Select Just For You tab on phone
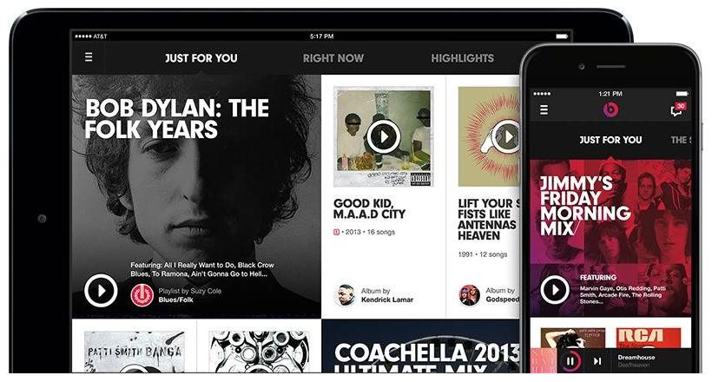This screenshot has width=712, height=382. coord(610,140)
